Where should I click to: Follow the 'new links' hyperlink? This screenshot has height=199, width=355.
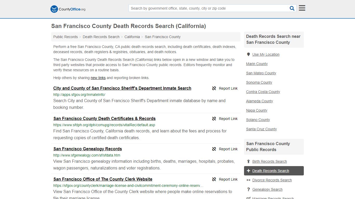(x=98, y=78)
